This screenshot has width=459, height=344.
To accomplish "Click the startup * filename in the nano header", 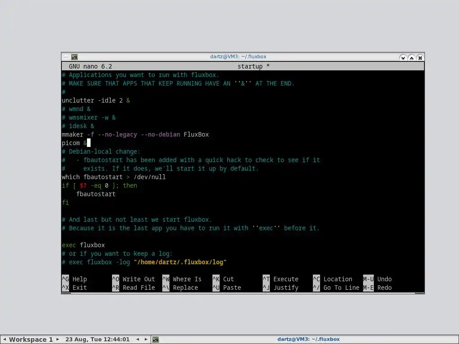I will pyautogui.click(x=254, y=66).
